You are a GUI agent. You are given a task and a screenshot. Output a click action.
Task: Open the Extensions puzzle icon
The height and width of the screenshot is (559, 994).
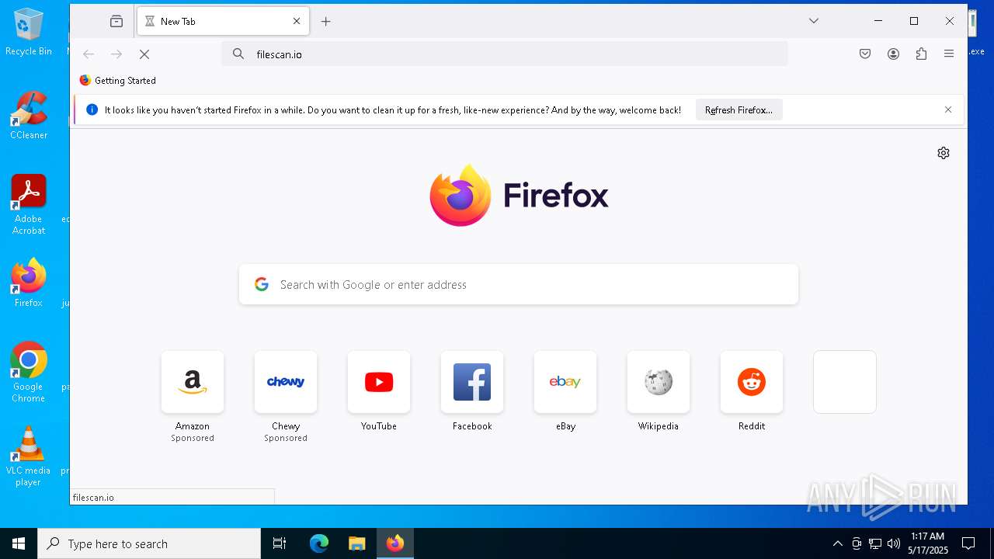point(922,54)
